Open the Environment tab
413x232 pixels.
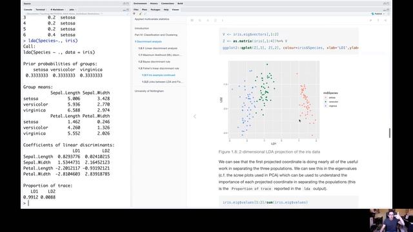pyautogui.click(x=140, y=3)
